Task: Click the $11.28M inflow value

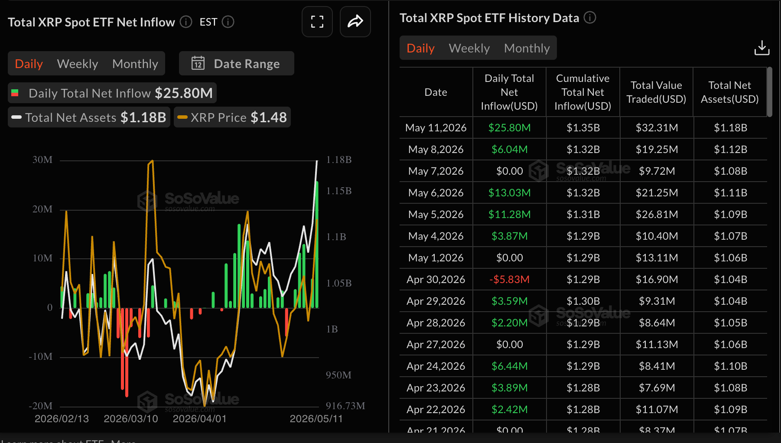Action: [510, 214]
